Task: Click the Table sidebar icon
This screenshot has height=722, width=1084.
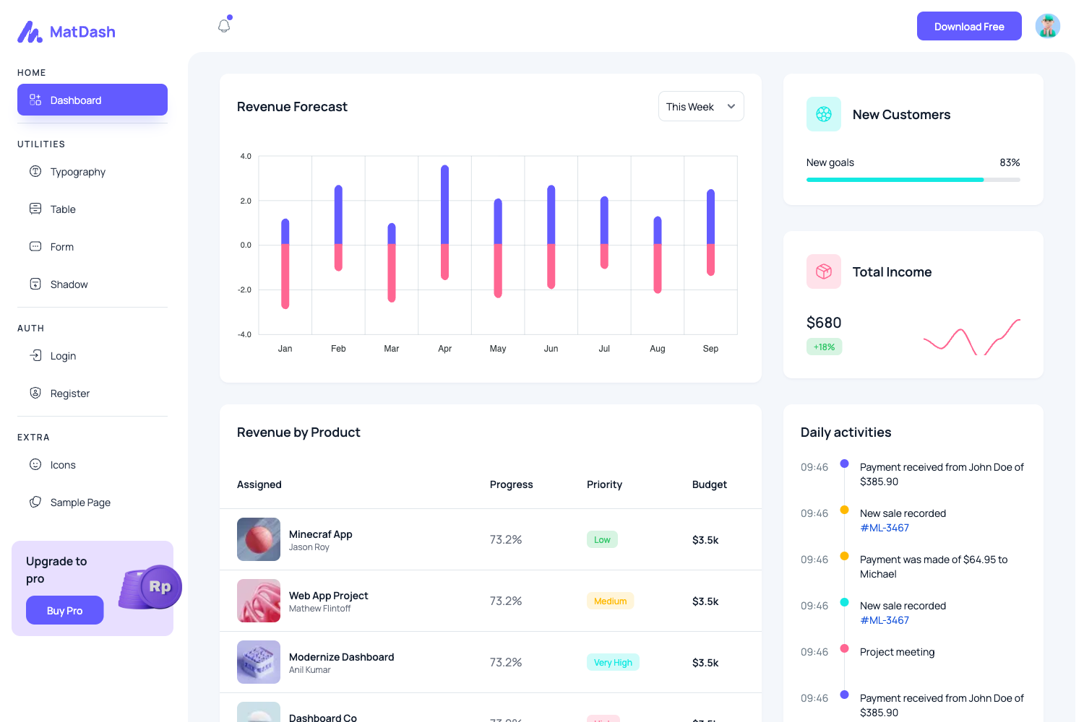Action: [35, 209]
